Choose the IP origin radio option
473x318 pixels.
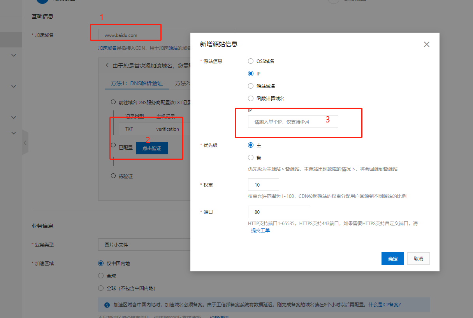[x=251, y=73]
